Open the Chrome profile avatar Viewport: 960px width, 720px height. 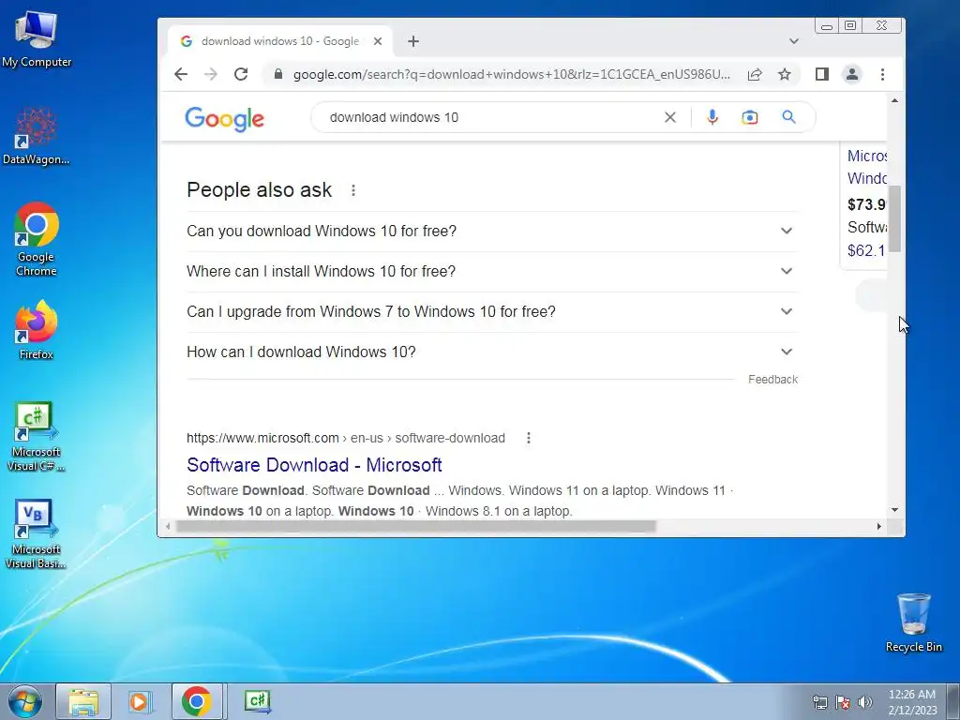click(x=851, y=74)
